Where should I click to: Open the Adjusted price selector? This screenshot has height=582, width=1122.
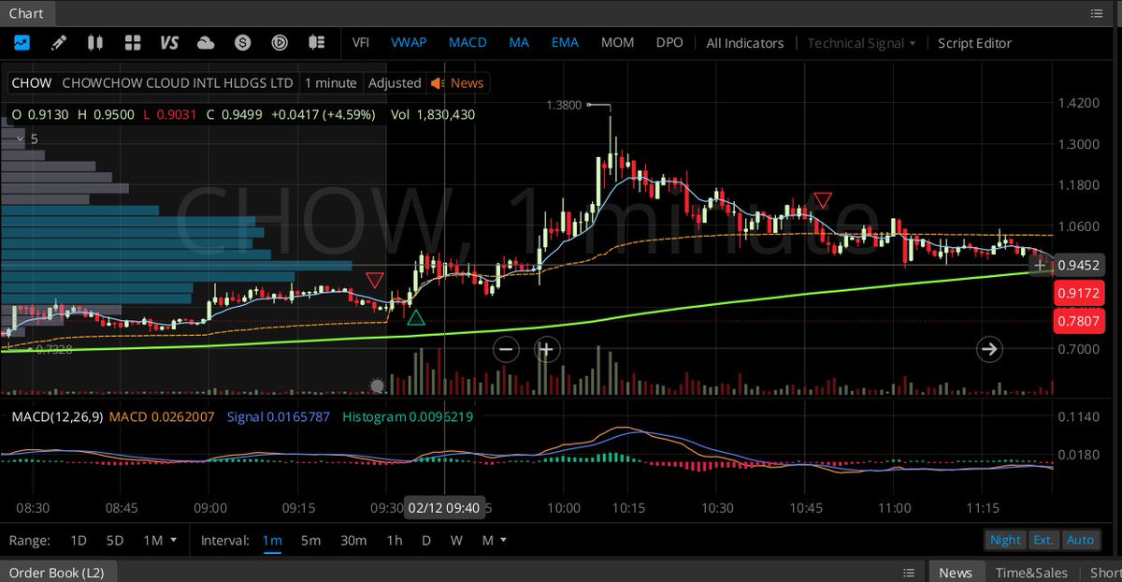395,82
